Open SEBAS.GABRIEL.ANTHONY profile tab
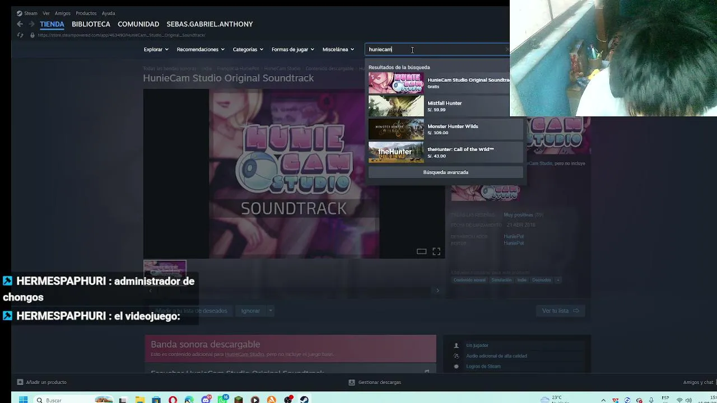 [x=209, y=24]
